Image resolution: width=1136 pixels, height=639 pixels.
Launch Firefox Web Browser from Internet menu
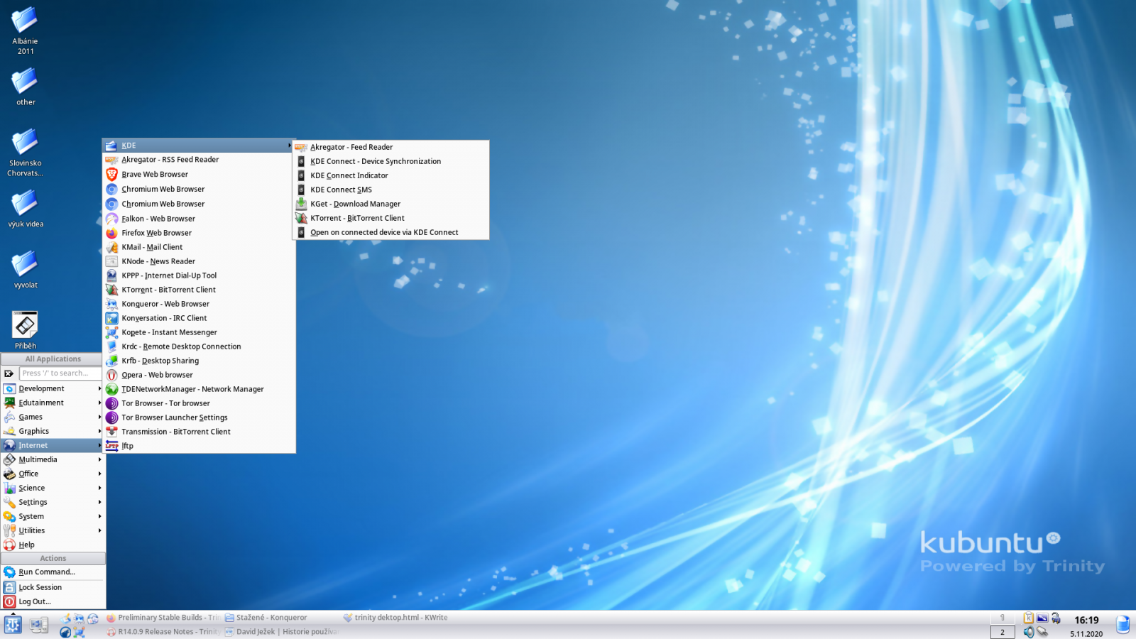[156, 232]
